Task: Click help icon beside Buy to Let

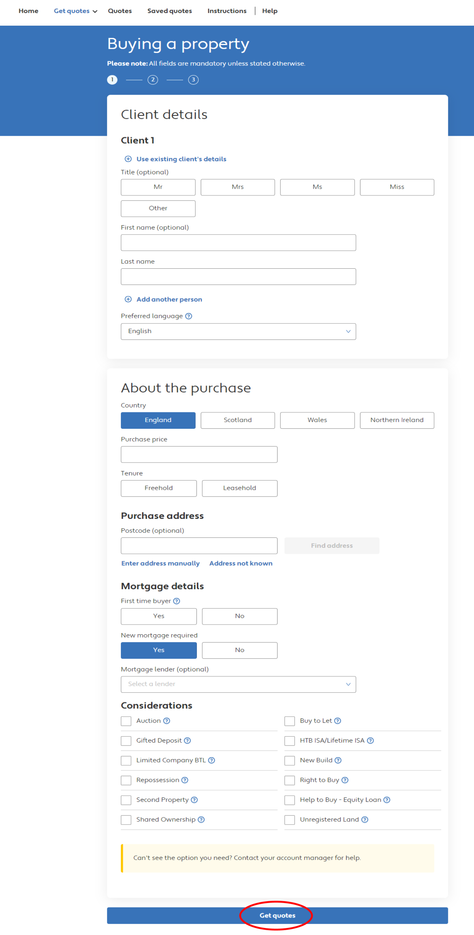Action: pos(337,721)
